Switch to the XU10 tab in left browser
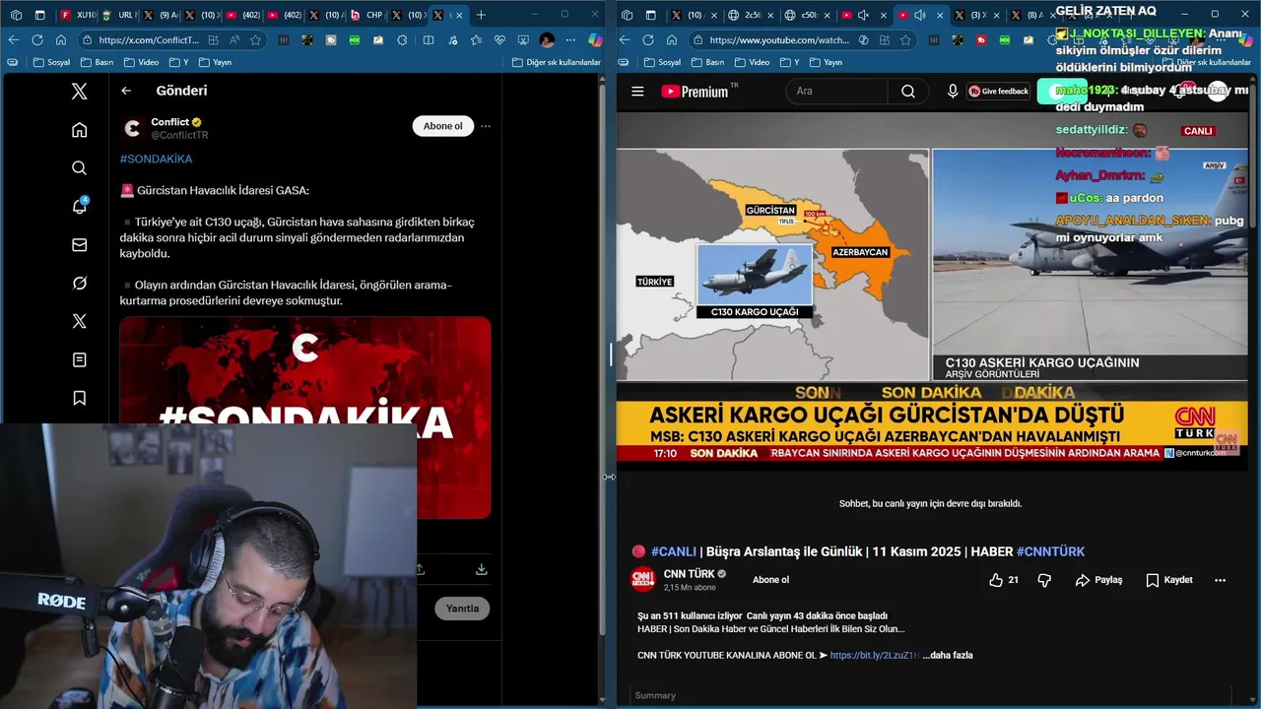The image size is (1261, 709). point(77,15)
